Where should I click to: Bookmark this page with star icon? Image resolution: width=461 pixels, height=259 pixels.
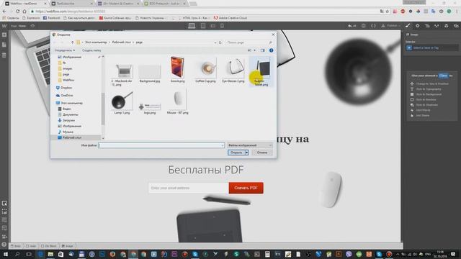point(388,12)
